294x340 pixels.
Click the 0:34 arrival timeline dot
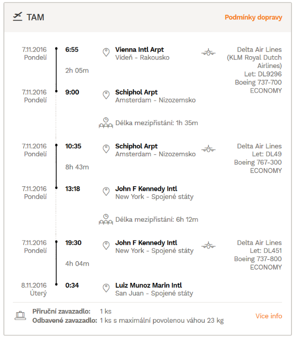pos(56,284)
